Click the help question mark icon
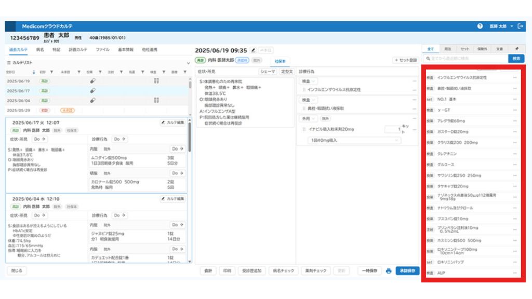Viewport: 532px width, 299px height. coord(480,26)
